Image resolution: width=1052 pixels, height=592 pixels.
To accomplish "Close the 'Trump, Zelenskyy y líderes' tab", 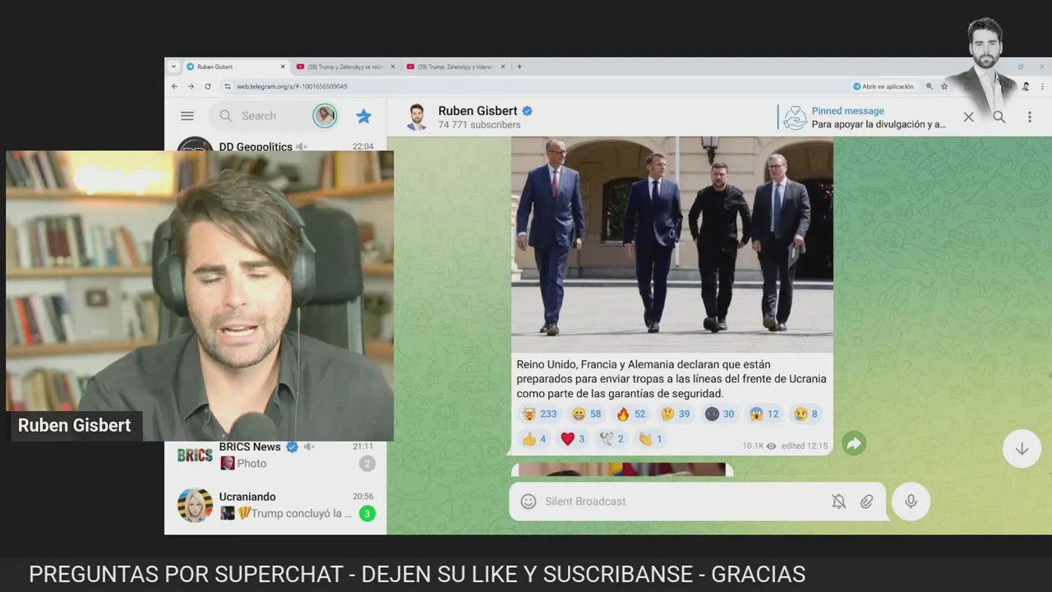I will click(x=503, y=67).
